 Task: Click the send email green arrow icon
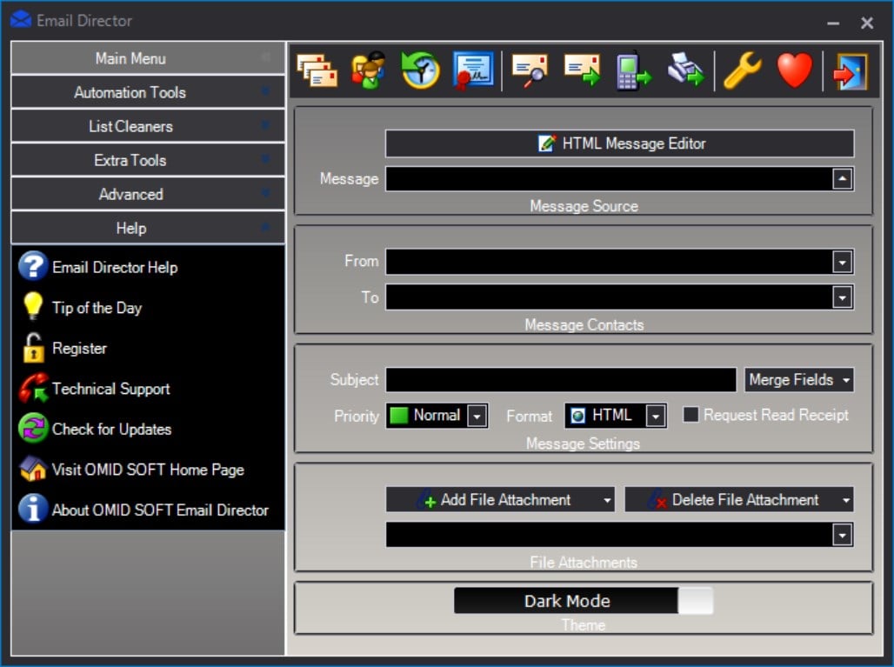click(x=582, y=70)
